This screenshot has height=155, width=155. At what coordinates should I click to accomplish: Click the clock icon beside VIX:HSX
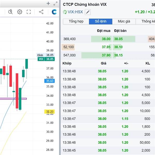point(65,12)
